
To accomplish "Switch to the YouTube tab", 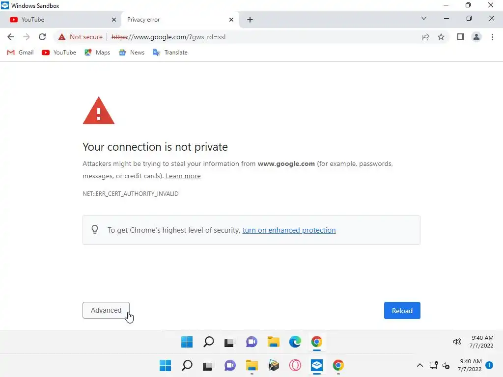I will (x=59, y=20).
